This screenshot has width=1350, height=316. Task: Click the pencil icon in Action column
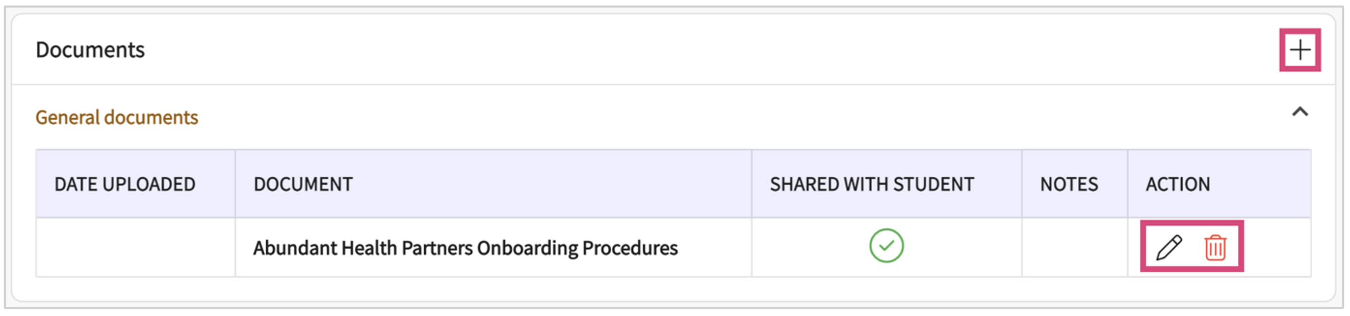1169,247
